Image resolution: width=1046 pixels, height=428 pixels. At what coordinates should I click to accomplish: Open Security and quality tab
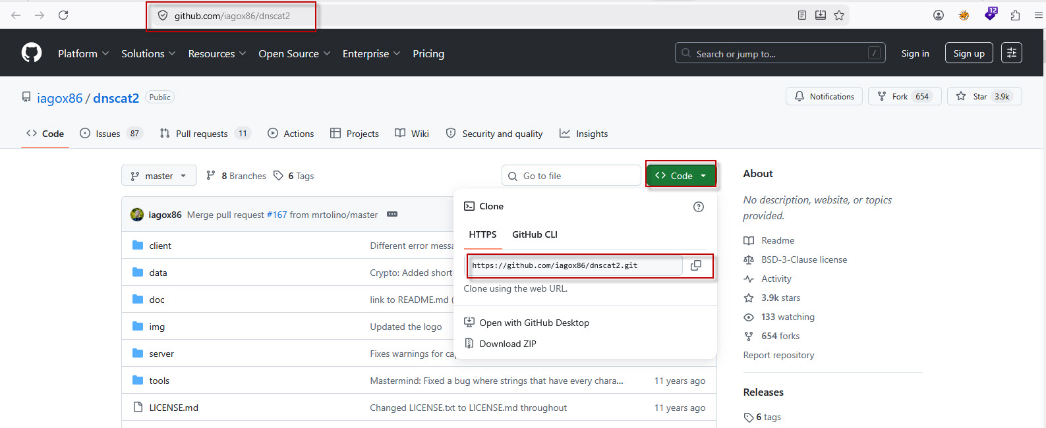click(494, 134)
